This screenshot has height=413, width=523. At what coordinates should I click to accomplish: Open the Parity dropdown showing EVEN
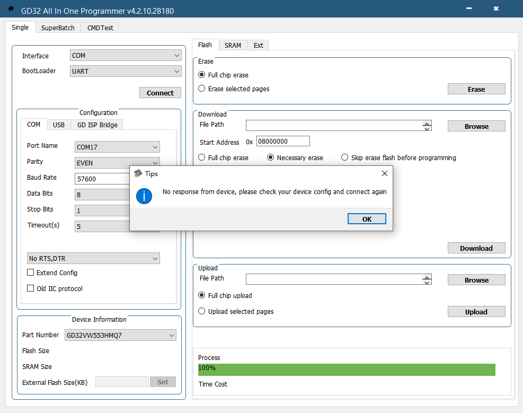117,163
